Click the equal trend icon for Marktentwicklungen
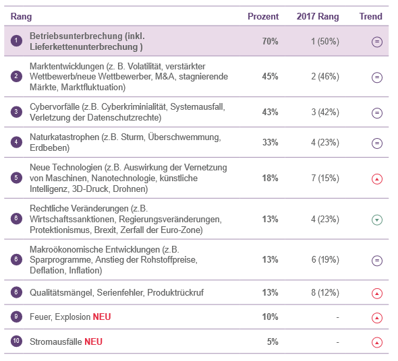This screenshot has height=361, width=398. [377, 77]
